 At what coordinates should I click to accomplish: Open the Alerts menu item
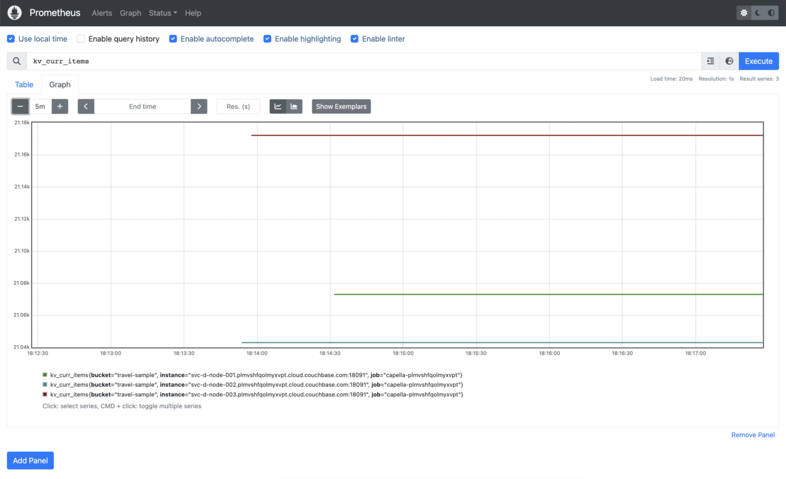coord(101,12)
